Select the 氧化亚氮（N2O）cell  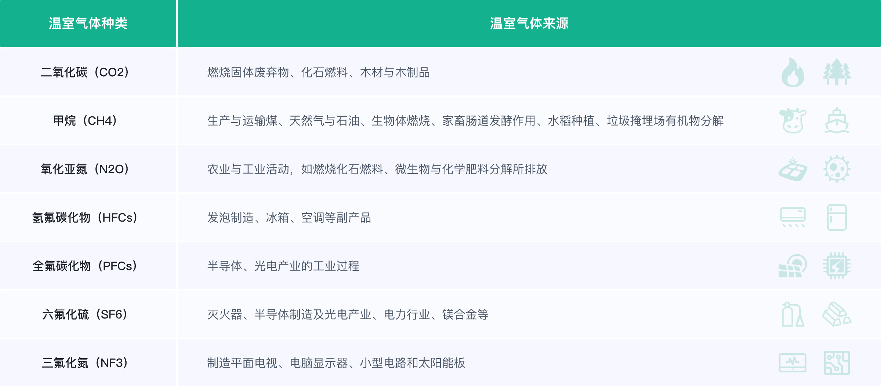coord(88,169)
